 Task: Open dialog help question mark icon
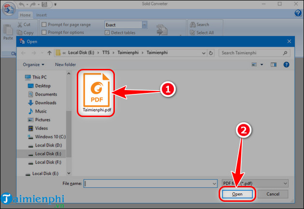pyautogui.click(x=286, y=65)
